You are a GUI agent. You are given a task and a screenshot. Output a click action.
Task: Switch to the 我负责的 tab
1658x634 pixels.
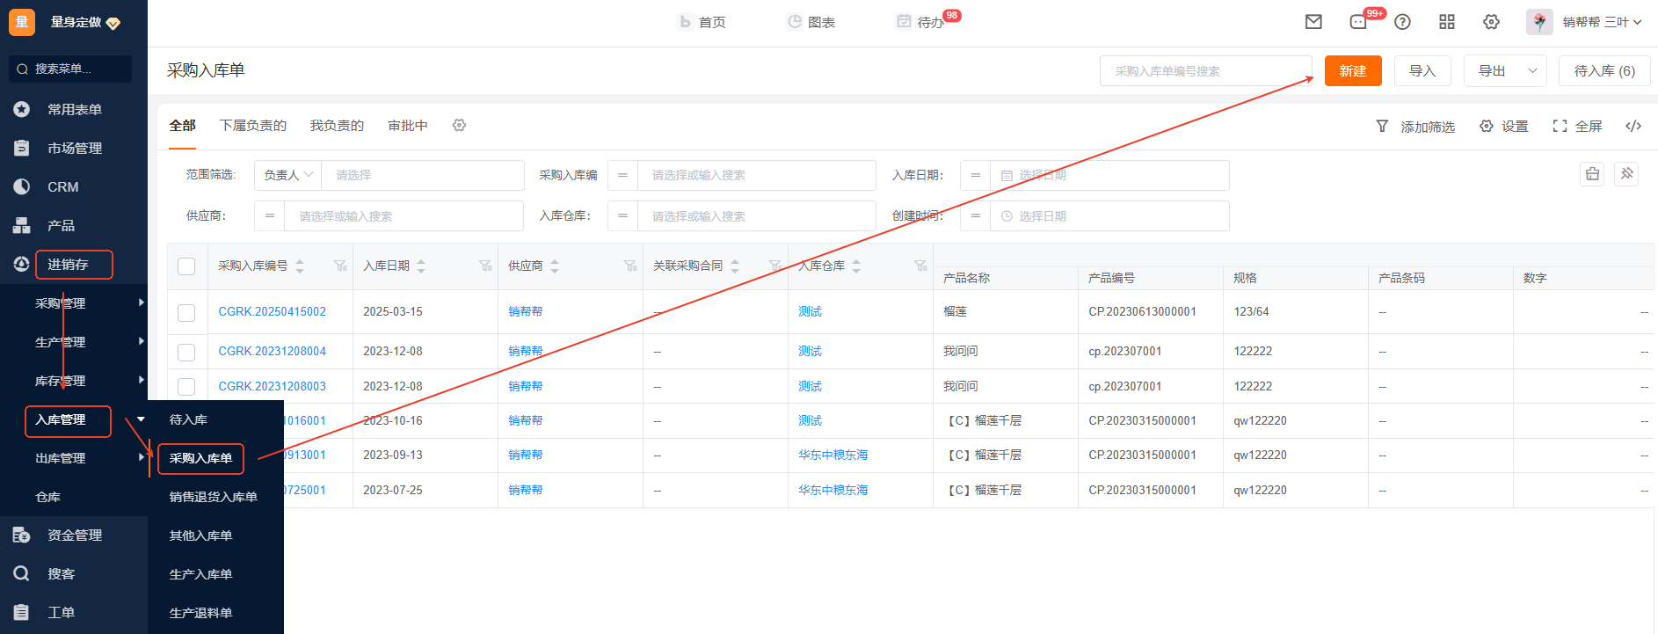(x=337, y=126)
